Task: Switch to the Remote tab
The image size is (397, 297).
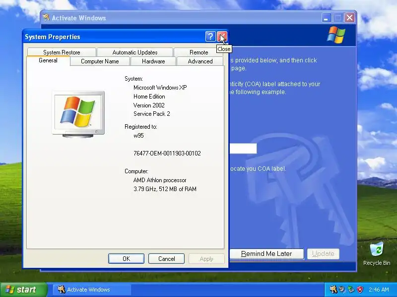Action: [199, 52]
